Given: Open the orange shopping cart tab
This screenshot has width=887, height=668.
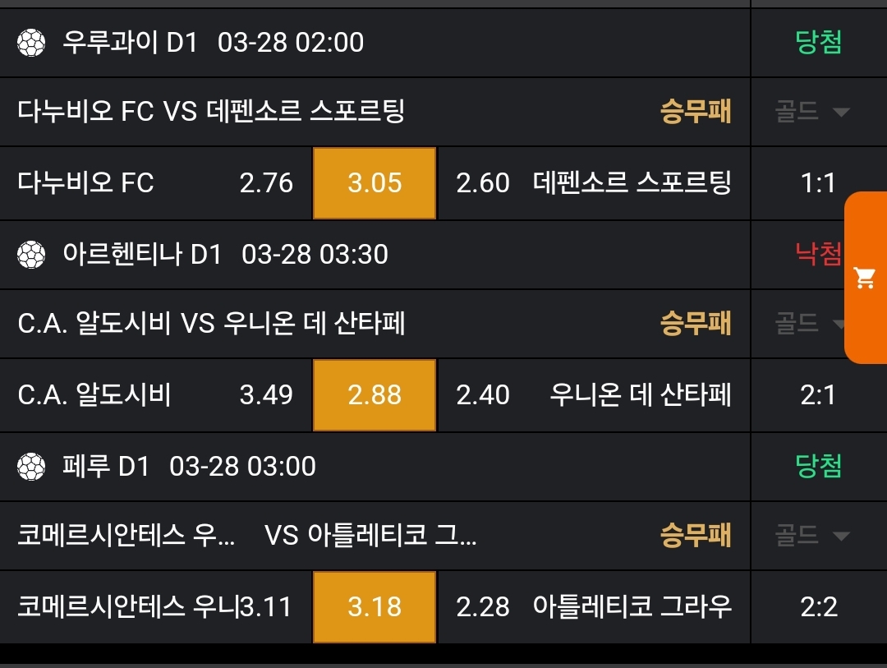Looking at the screenshot, I should (x=865, y=278).
